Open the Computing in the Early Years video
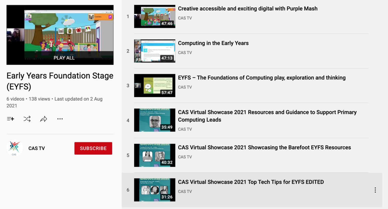Screen dimensions: 388x209 (x=213, y=43)
